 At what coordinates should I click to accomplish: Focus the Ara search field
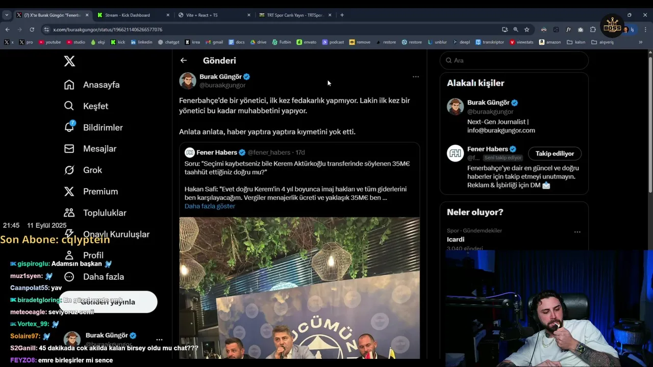pos(514,60)
